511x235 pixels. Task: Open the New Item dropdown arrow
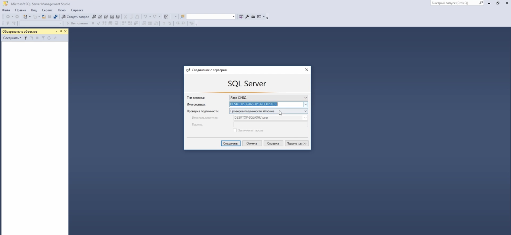[30, 17]
